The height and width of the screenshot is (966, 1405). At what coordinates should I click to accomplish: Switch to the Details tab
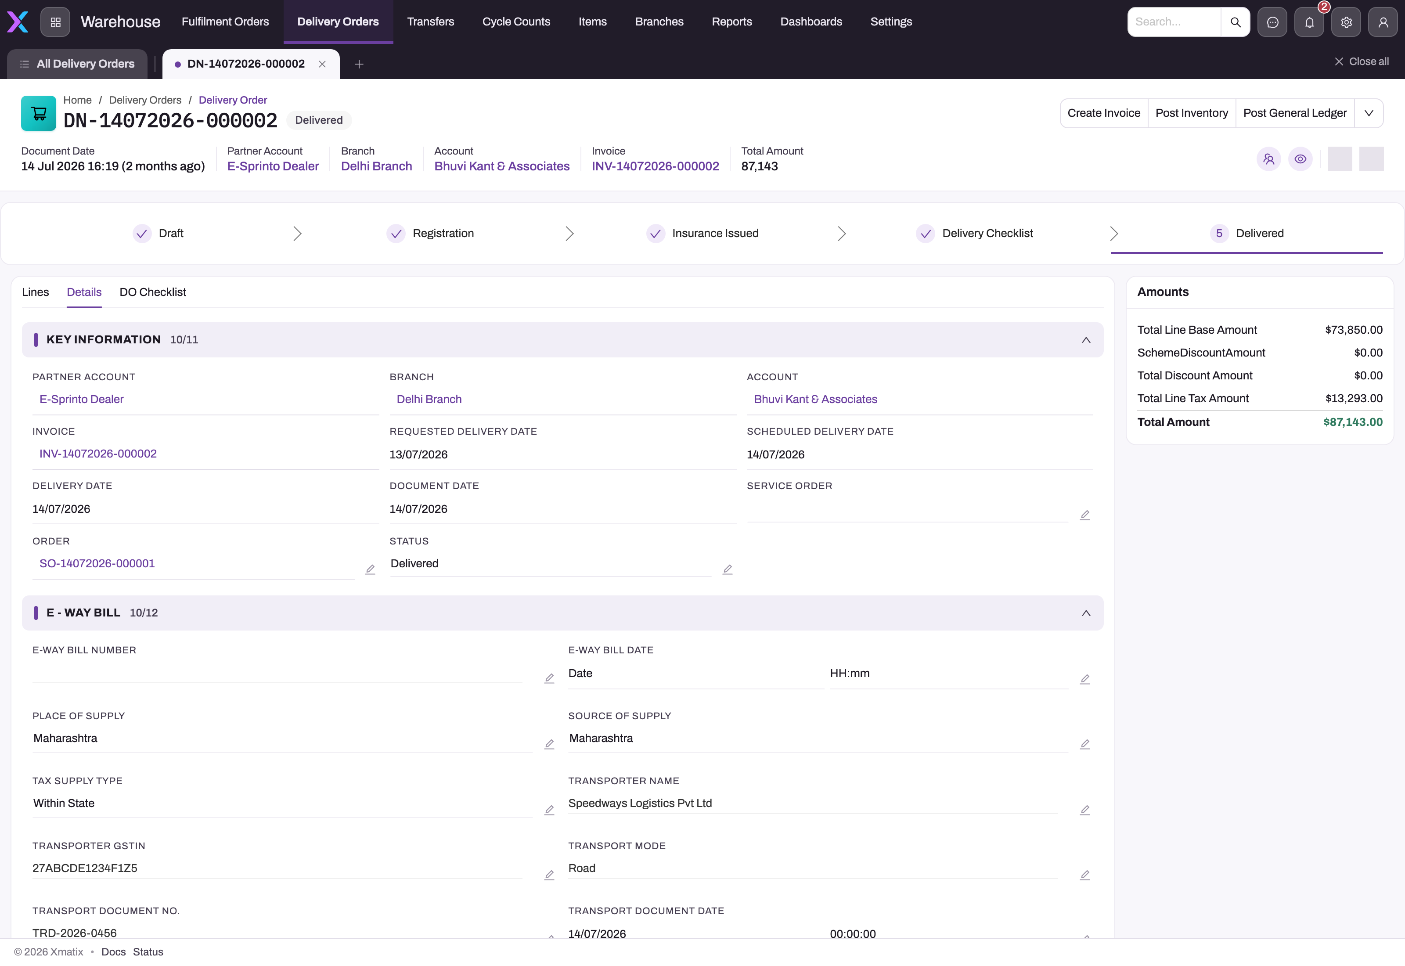pos(84,292)
